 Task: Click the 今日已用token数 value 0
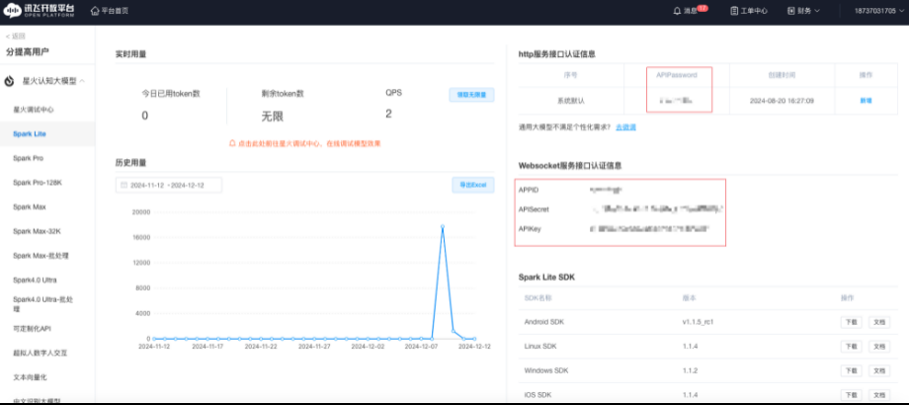(145, 116)
